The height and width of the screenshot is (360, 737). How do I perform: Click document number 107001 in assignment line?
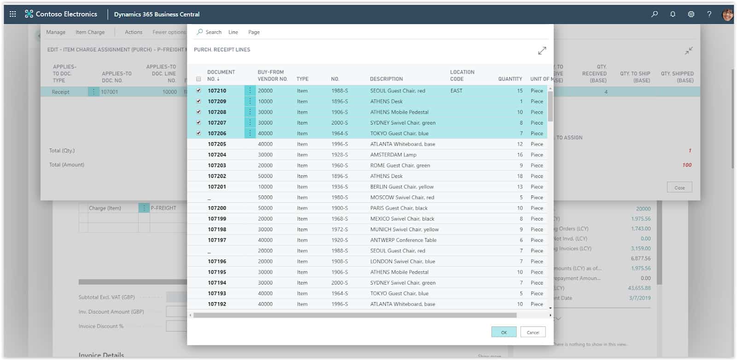110,92
